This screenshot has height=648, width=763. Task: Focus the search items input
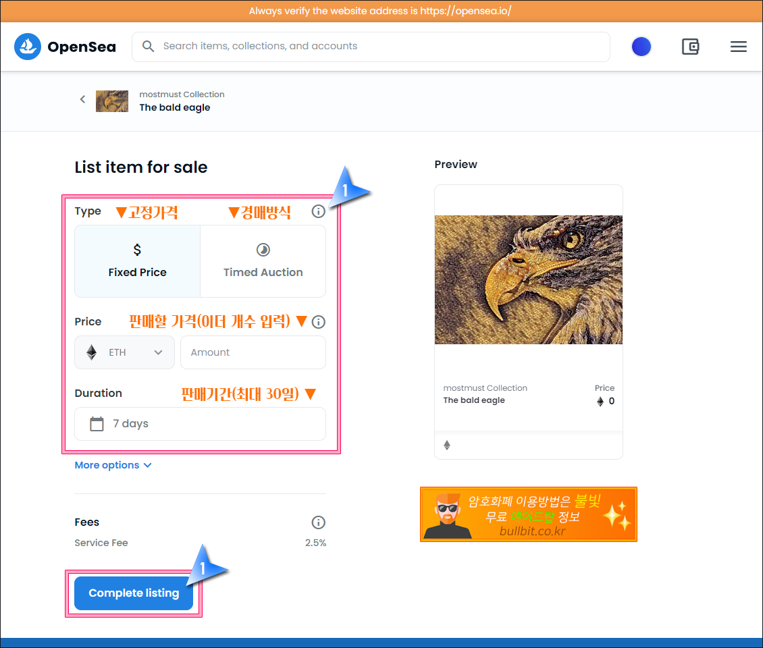(371, 46)
